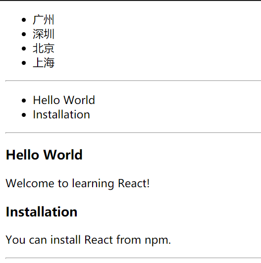
Task: Click the bold Hello World heading
Action: (44, 155)
